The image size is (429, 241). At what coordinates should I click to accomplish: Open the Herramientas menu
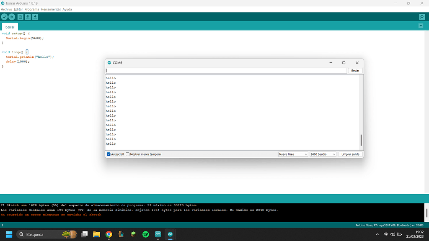pyautogui.click(x=50, y=9)
